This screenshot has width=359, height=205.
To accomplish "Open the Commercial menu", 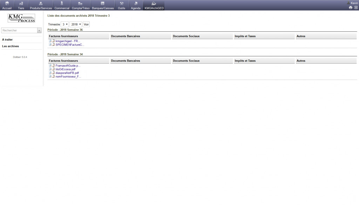I will 62,5.
